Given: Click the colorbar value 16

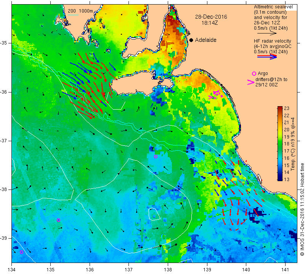Looking at the screenshot, I should (x=287, y=158).
